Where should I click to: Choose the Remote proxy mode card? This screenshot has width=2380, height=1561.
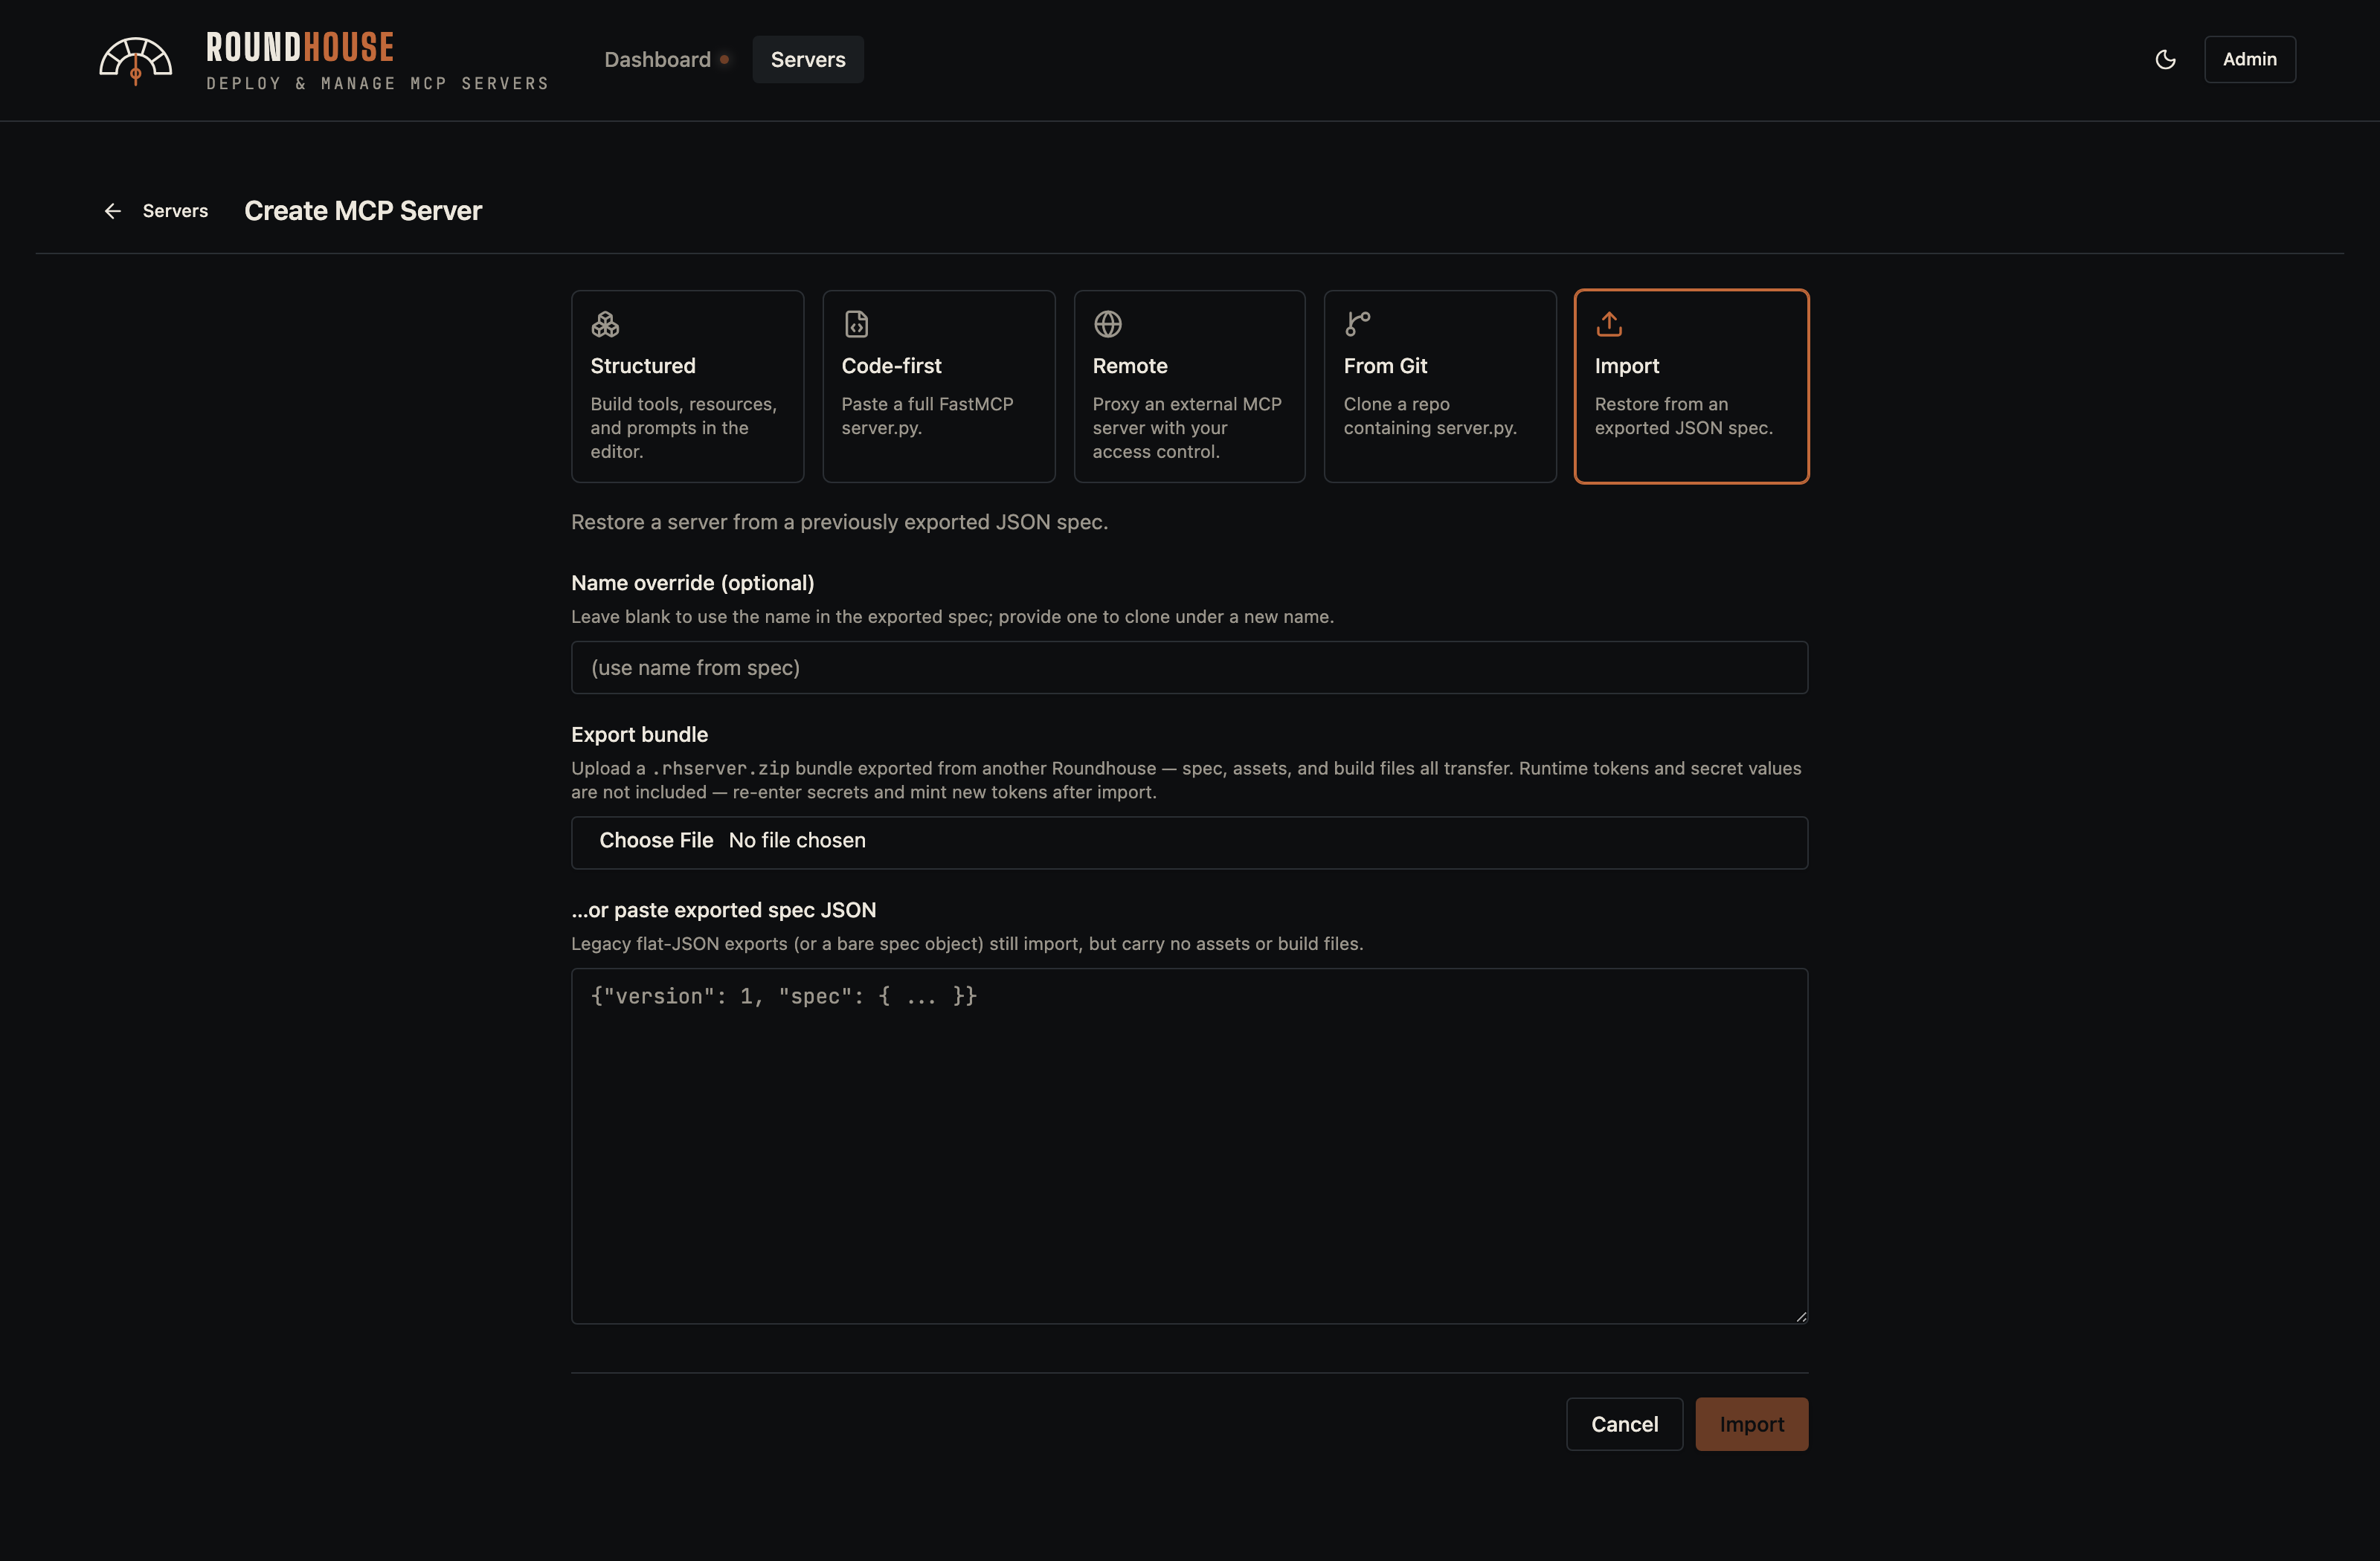1189,387
